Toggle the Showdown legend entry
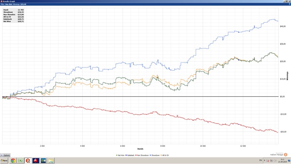Screen dimensions: 291x165 [155, 155]
